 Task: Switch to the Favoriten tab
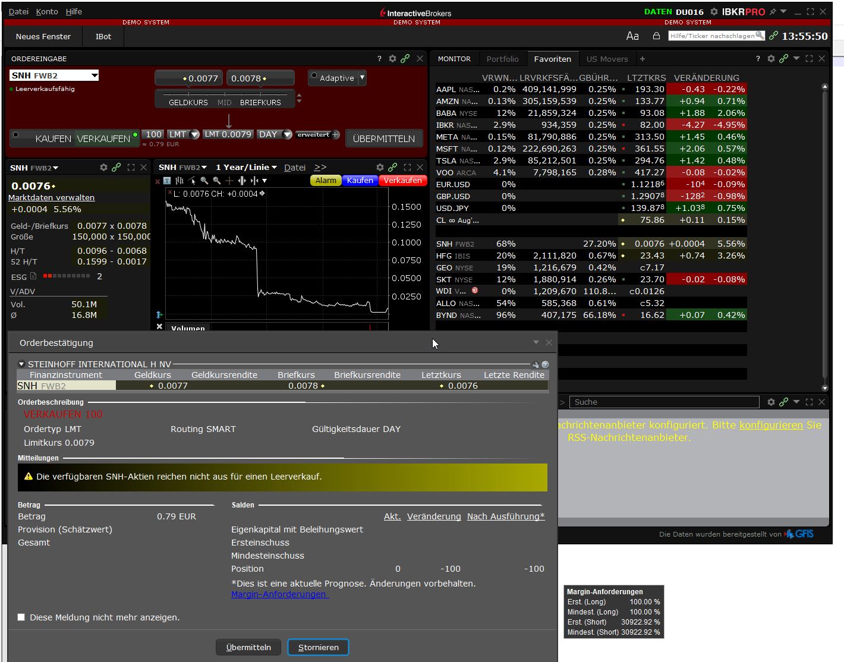pyautogui.click(x=552, y=59)
